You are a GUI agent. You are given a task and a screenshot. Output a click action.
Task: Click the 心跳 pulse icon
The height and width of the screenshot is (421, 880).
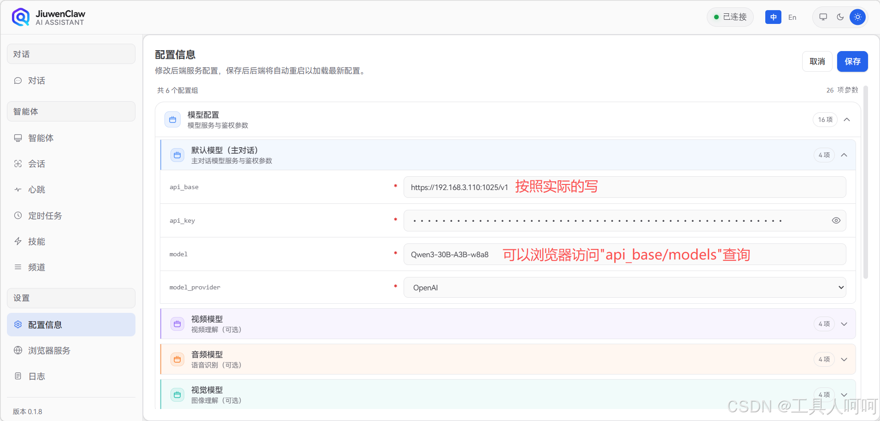pyautogui.click(x=18, y=190)
